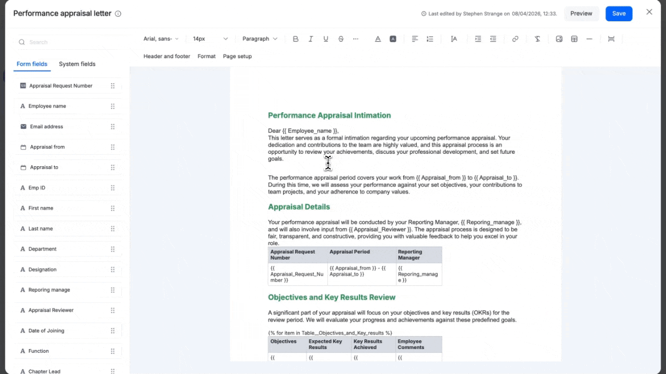Toggle underline formatting
This screenshot has height=374, width=666.
(326, 39)
